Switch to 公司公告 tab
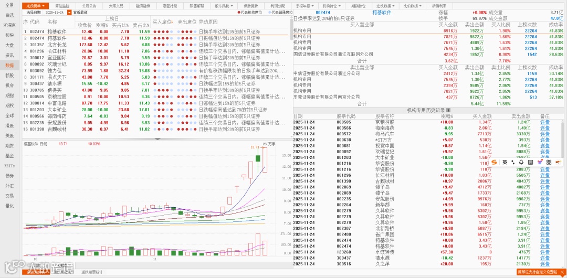 tap(89, 6)
